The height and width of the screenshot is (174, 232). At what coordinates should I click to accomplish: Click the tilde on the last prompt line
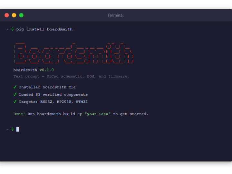[7, 129]
